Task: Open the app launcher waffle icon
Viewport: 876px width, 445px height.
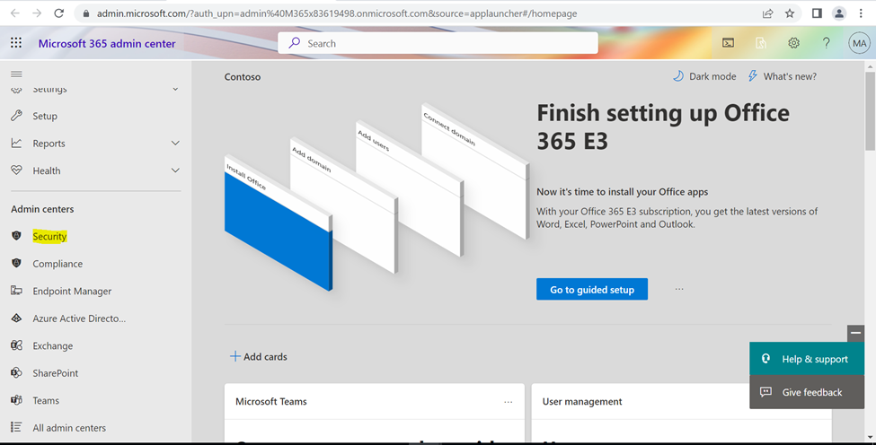Action: click(x=16, y=43)
